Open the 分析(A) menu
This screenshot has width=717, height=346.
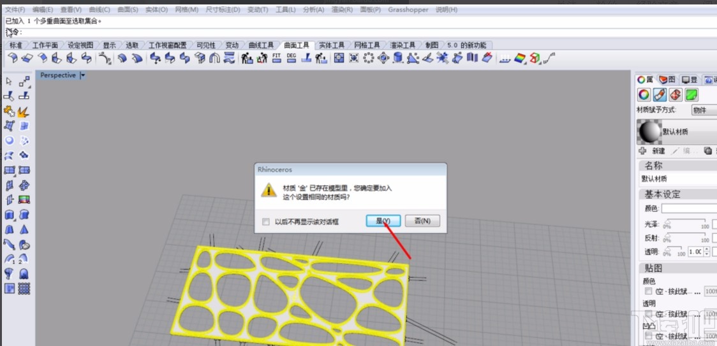[313, 10]
